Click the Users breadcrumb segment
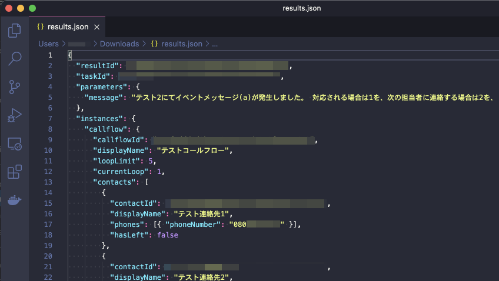Image resolution: width=499 pixels, height=281 pixels. tap(48, 44)
